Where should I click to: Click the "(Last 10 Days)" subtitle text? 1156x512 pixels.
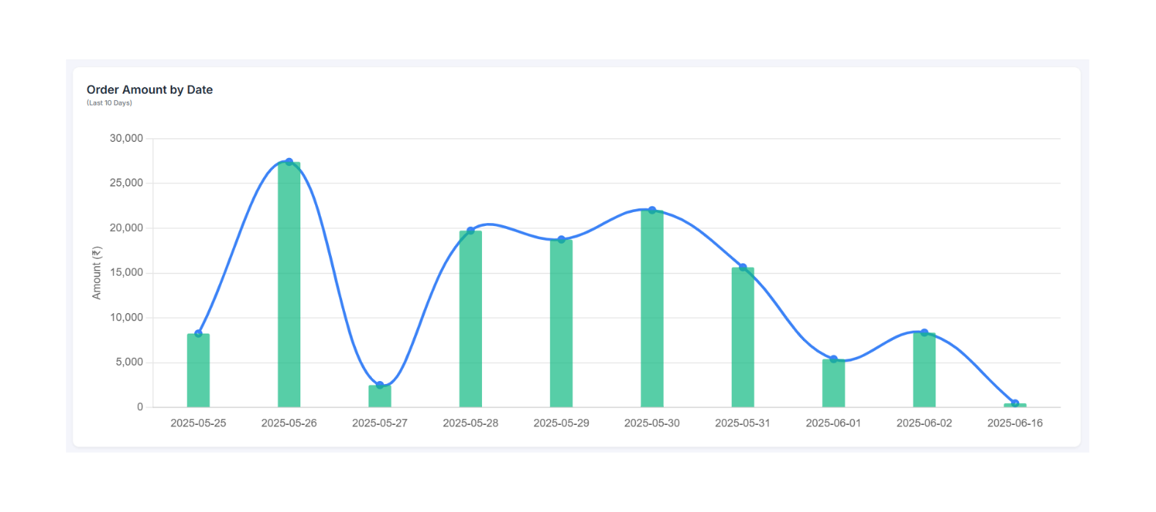(x=109, y=103)
